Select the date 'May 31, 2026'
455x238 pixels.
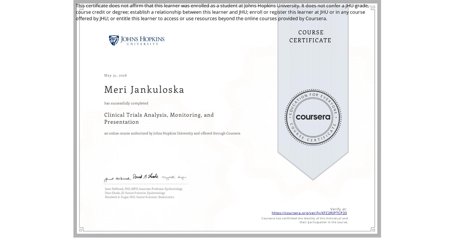[x=116, y=75]
